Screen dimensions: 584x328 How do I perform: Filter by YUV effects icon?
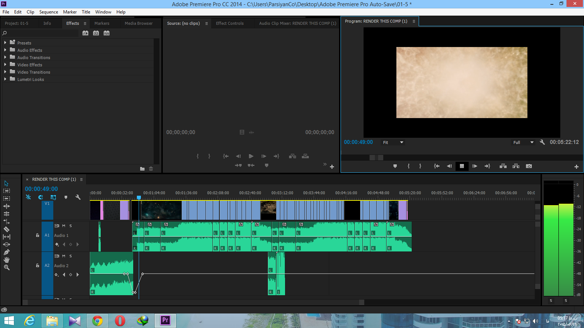click(x=107, y=33)
